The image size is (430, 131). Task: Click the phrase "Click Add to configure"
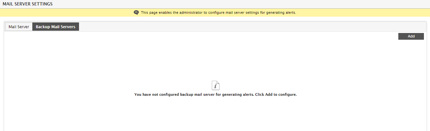point(276,95)
